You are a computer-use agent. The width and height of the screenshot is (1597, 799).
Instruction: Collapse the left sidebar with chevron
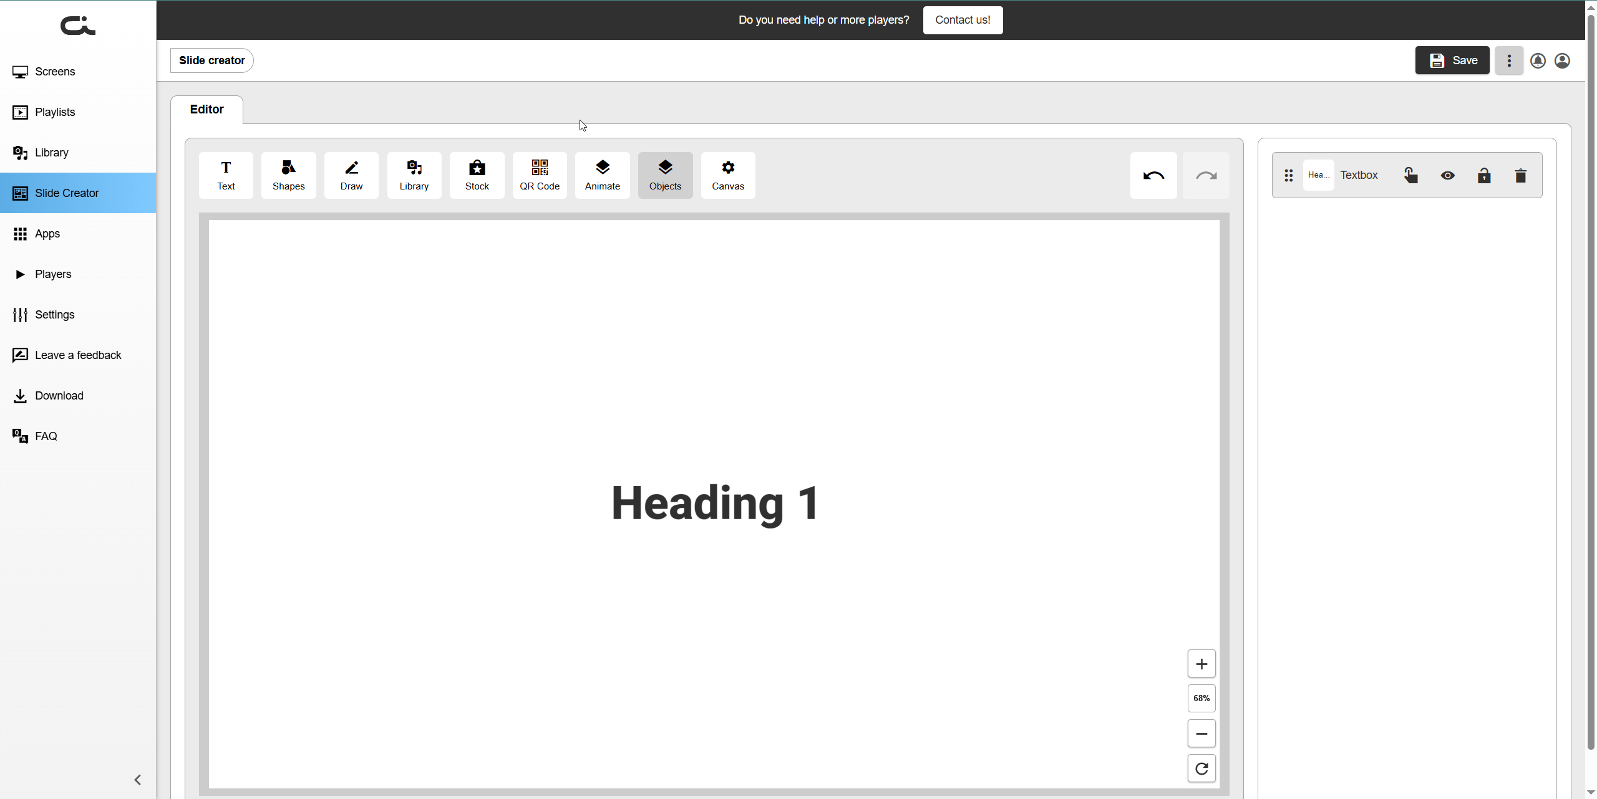click(138, 780)
